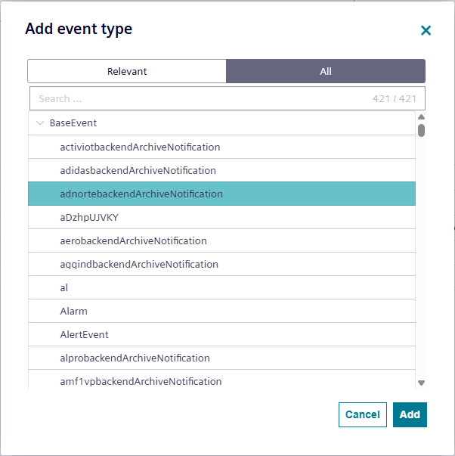The width and height of the screenshot is (455, 456).
Task: Click the scrollbar up arrow
Action: 421,117
